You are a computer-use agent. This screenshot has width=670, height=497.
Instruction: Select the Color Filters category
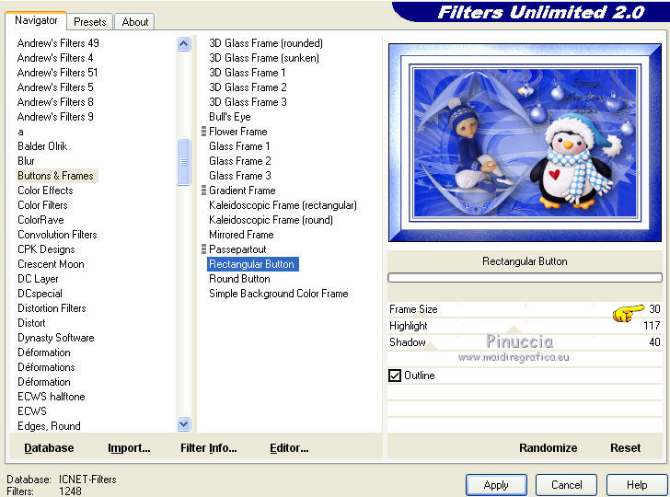(x=42, y=205)
